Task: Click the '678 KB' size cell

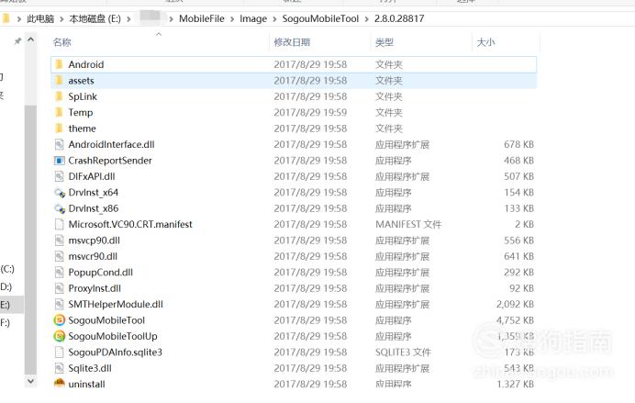Action: click(518, 145)
